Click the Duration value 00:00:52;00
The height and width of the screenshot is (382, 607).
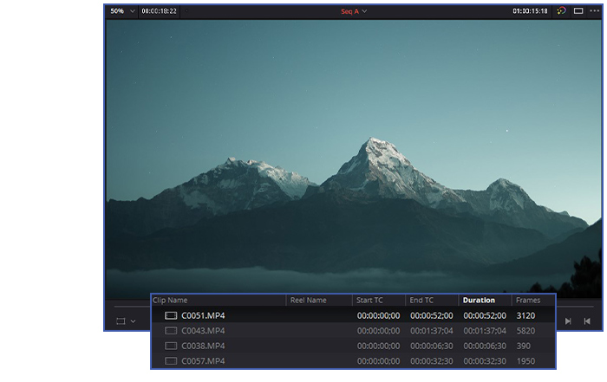click(x=485, y=315)
